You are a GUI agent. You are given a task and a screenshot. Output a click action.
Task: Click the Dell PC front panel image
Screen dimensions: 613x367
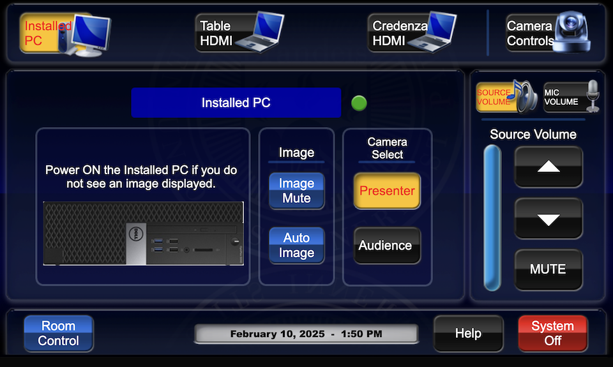point(144,234)
